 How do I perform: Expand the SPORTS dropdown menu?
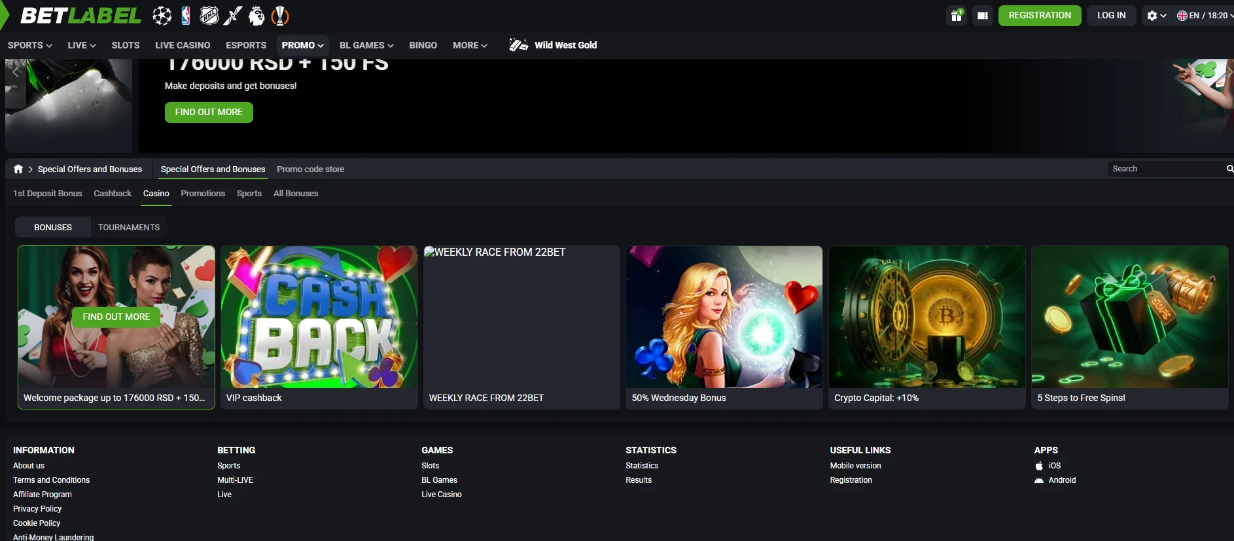point(30,45)
